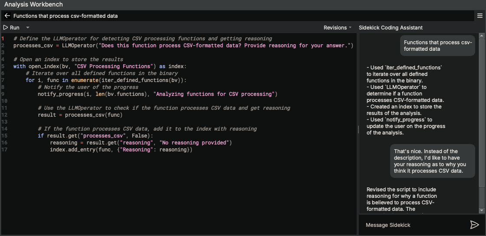486x236 pixels.
Task: Click the assistant reply starting 'Used iter_defined_functions'
Action: 406,100
